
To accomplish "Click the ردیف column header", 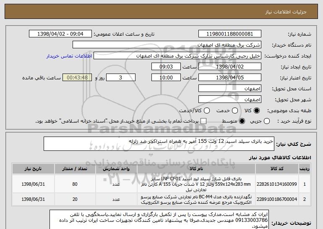I will click(305, 169).
